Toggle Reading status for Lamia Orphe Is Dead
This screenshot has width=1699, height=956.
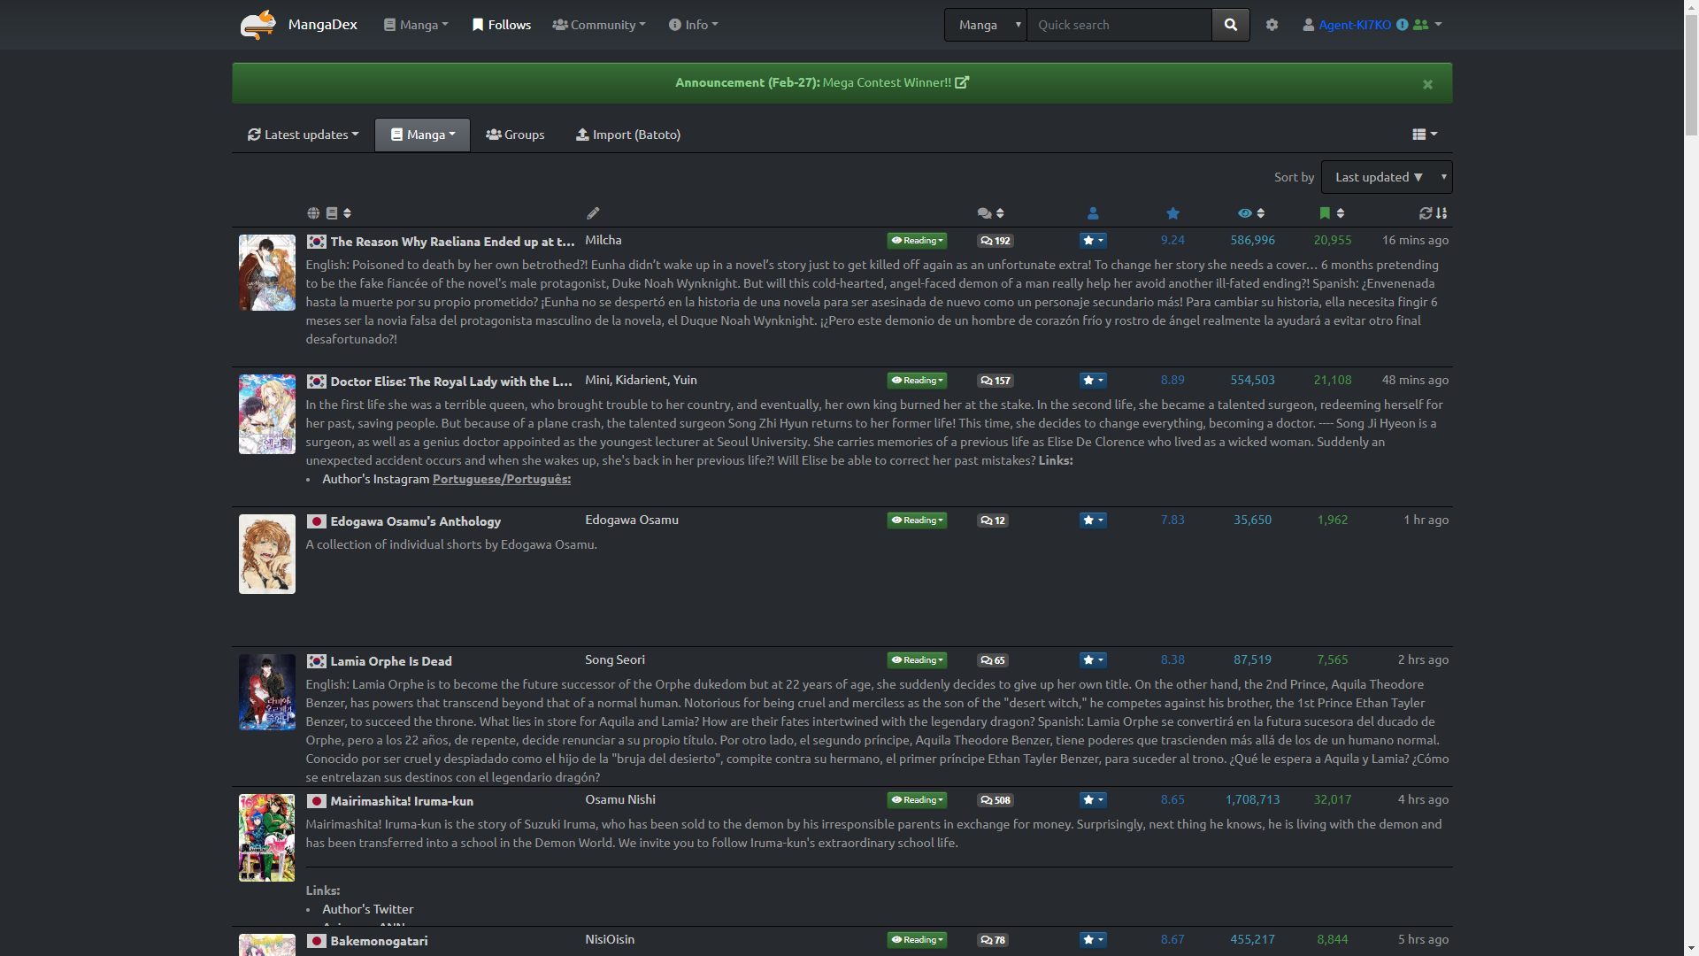coord(917,660)
